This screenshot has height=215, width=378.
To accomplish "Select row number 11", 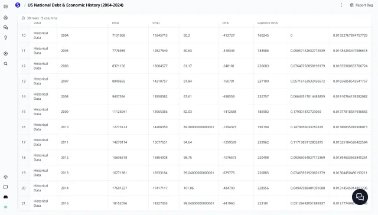I will point(24,51).
